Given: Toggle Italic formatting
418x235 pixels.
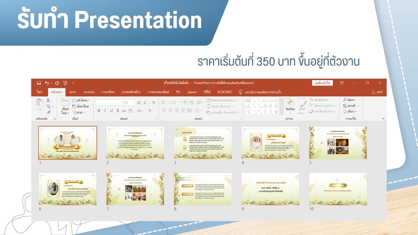Looking at the screenshot, I should coord(105,111).
